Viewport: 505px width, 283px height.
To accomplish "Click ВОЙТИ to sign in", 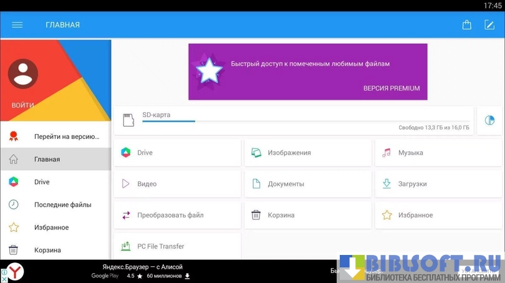I will 23,105.
